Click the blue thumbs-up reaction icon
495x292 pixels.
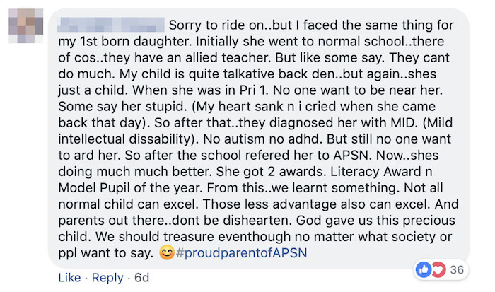(425, 270)
